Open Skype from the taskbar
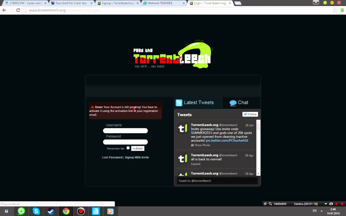Image resolution: width=346 pixels, height=216 pixels. (x=36, y=211)
